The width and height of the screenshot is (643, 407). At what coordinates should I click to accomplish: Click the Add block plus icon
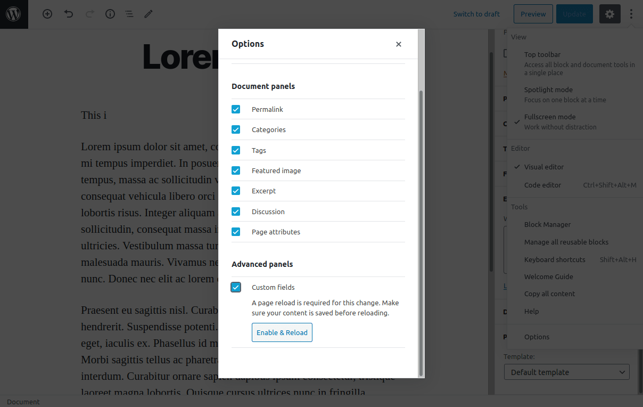pyautogui.click(x=47, y=14)
